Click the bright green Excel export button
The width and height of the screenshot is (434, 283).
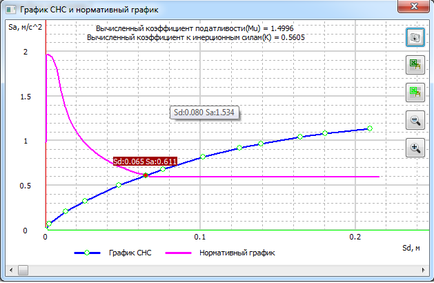coord(415,92)
